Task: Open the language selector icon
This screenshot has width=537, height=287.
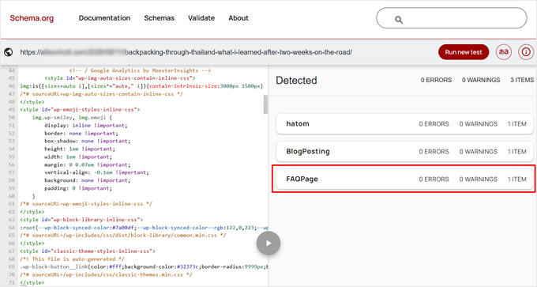Action: tap(504, 52)
